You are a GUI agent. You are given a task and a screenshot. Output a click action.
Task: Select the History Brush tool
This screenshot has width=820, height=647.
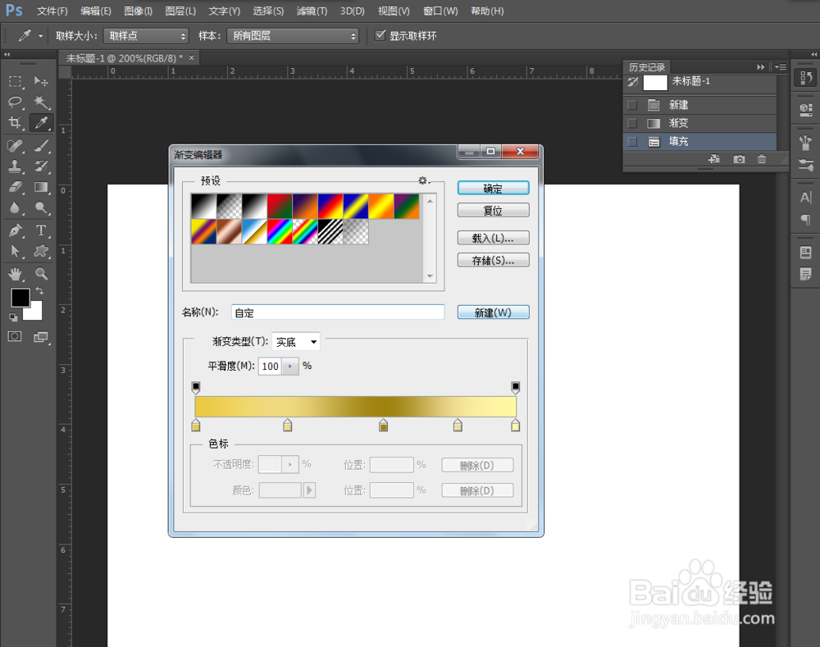point(41,166)
